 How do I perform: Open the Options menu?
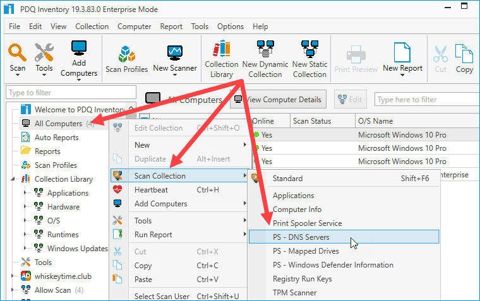point(230,27)
